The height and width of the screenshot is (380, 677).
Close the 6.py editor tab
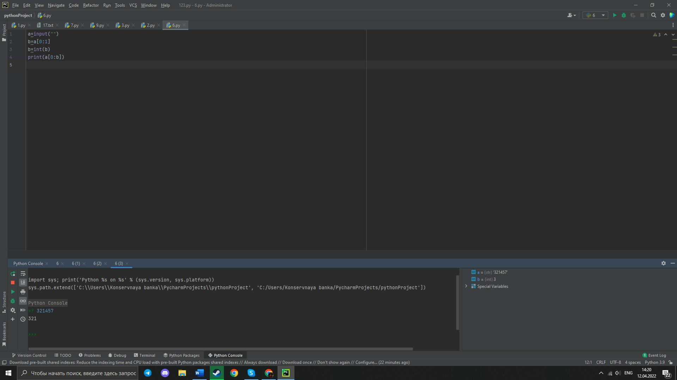184,25
